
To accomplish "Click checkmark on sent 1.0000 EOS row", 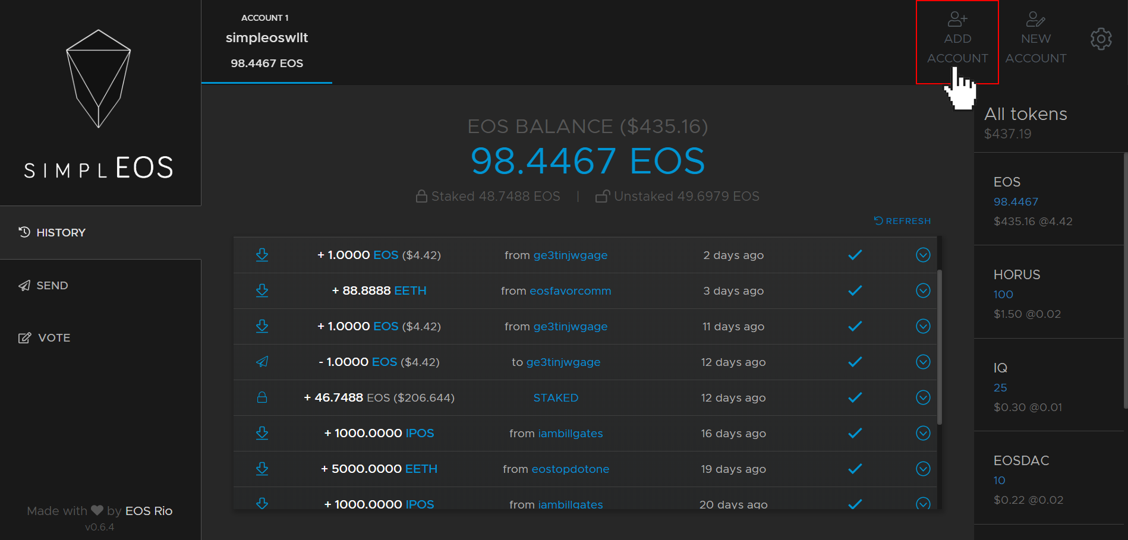I will [x=855, y=362].
